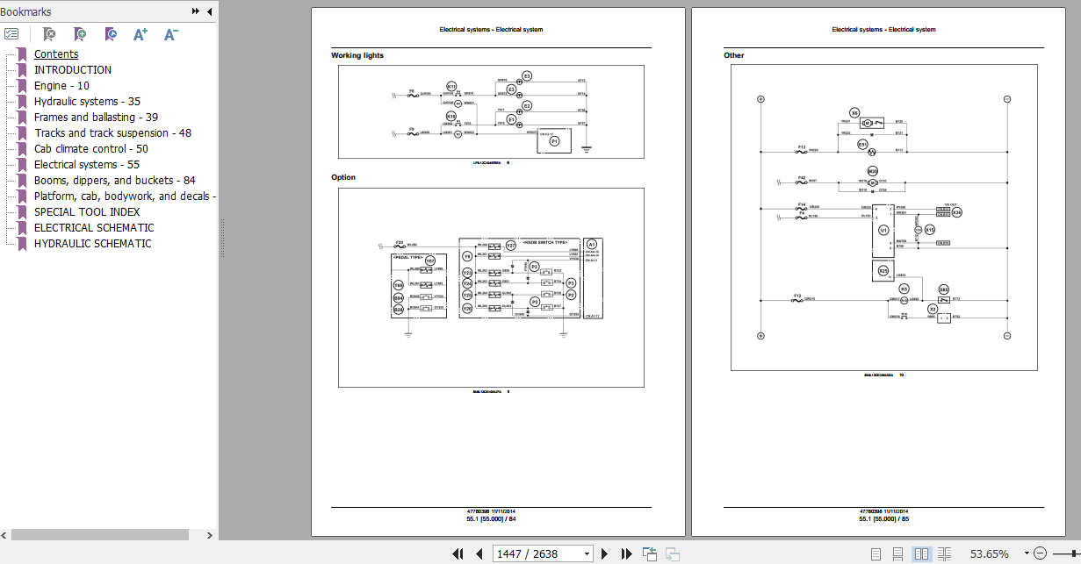The height and width of the screenshot is (564, 1081).
Task: Open the Contents bookmark
Action: point(56,54)
